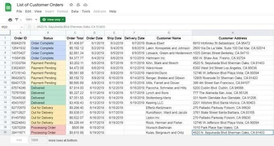
Task: Open the zoom level dropdown
Action: pyautogui.click(x=31, y=19)
